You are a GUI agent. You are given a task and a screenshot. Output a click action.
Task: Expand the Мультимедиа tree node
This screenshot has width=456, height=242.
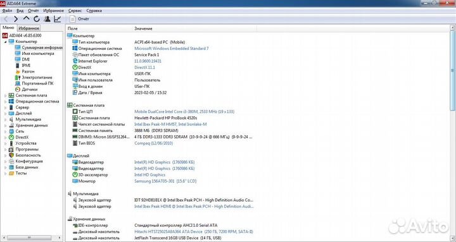(5, 119)
